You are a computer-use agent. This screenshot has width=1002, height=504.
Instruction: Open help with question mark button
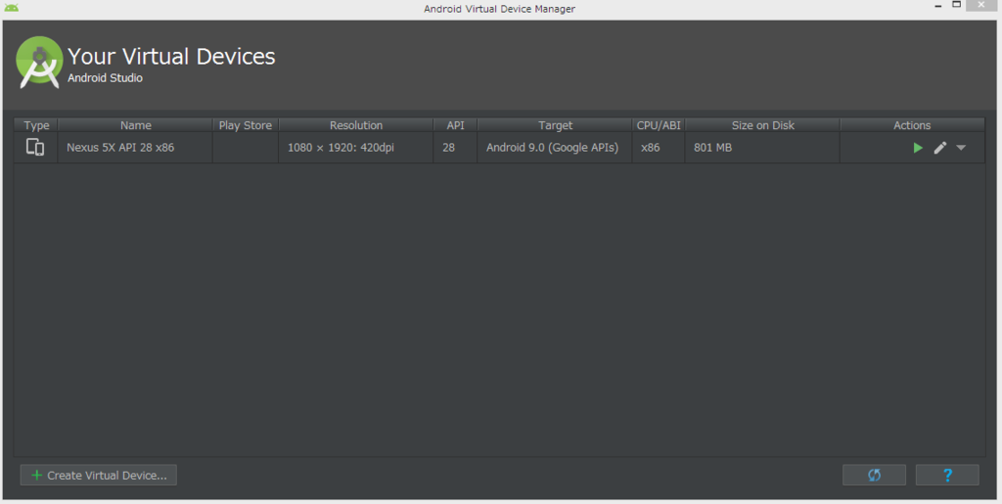pyautogui.click(x=947, y=476)
